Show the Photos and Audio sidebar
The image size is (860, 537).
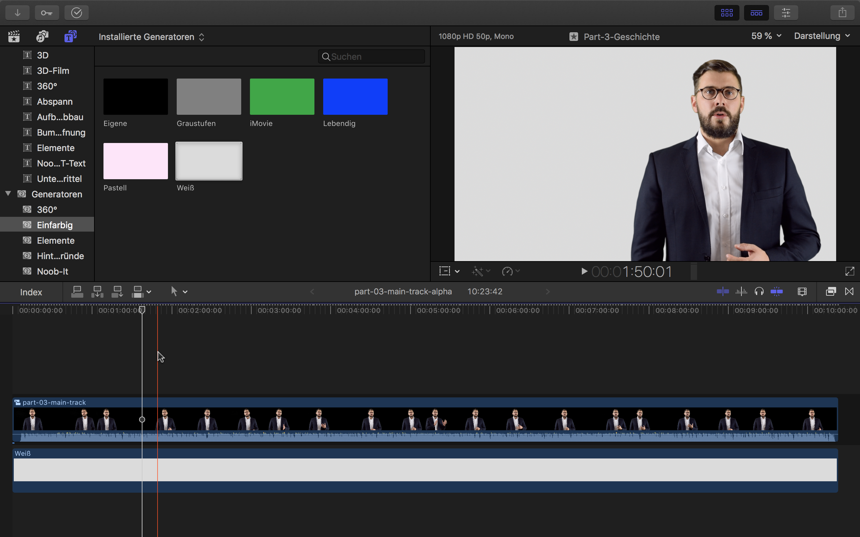[42, 37]
